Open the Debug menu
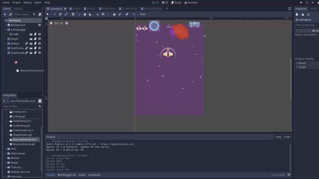This screenshot has height=179, width=319. coord(27,2)
